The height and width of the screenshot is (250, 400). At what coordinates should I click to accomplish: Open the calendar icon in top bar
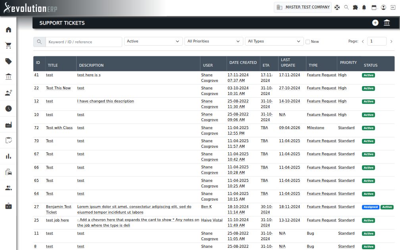pyautogui.click(x=374, y=8)
